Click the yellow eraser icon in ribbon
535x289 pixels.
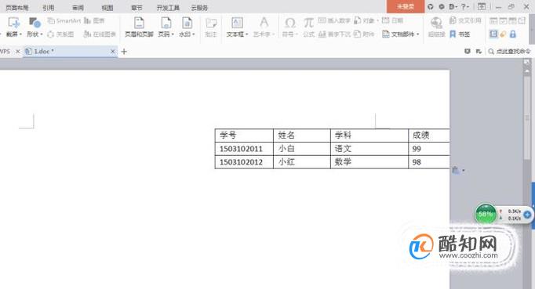503,34
